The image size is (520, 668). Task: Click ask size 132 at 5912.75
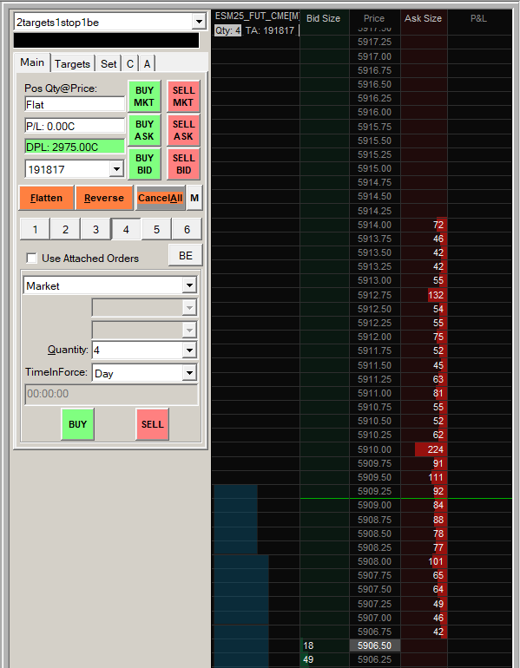[x=425, y=295]
